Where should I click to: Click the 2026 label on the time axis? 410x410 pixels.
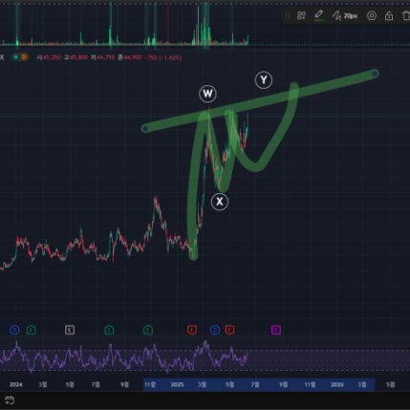(337, 384)
